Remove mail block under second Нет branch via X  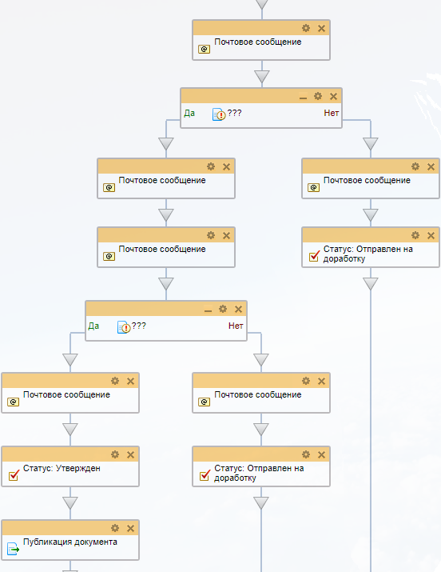click(321, 381)
